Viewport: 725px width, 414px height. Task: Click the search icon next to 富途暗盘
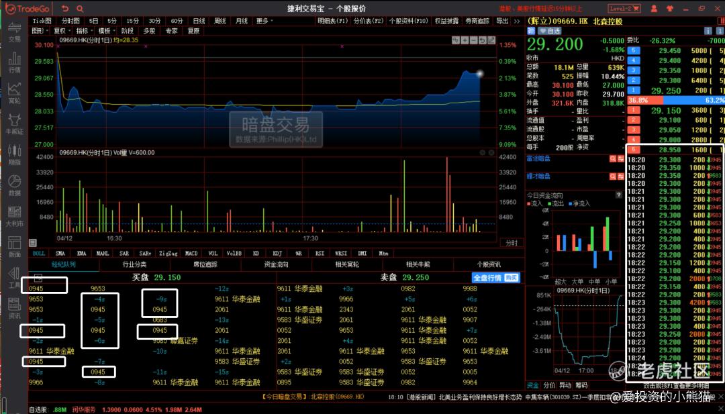[x=613, y=158]
